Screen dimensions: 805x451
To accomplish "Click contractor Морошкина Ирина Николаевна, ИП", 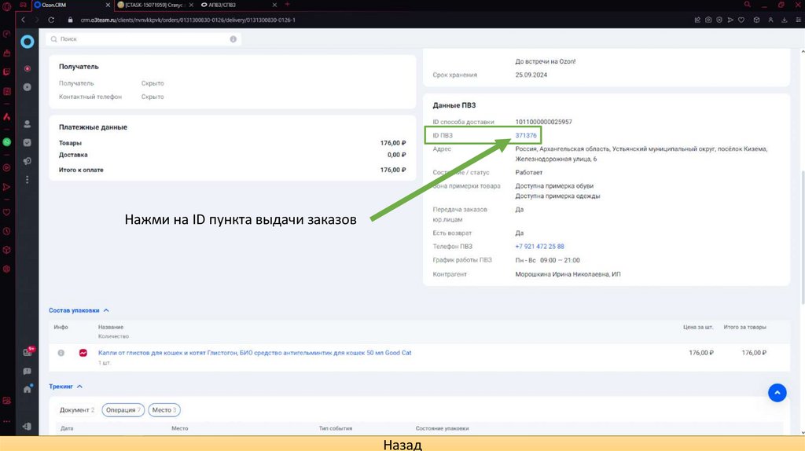I will click(568, 274).
